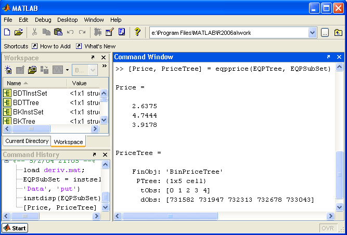Click the Value column header
Viewport: 347px width, 235px height.
[x=84, y=83]
